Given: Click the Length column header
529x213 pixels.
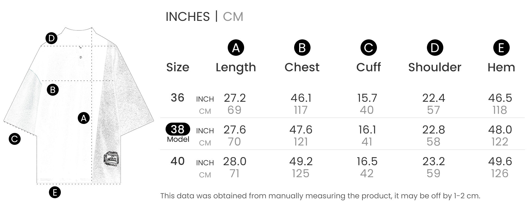Looking at the screenshot, I should tap(236, 67).
